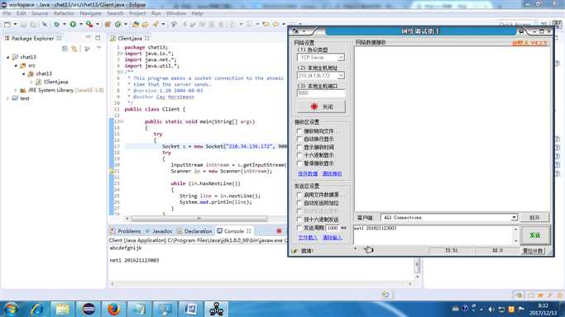Switch to the Problems tab
565x317 pixels.
126,231
